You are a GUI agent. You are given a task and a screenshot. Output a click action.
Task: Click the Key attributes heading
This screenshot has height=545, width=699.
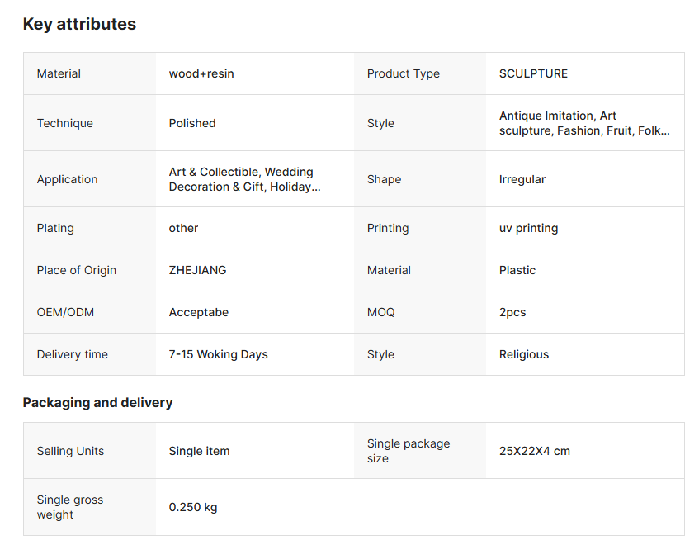point(79,24)
